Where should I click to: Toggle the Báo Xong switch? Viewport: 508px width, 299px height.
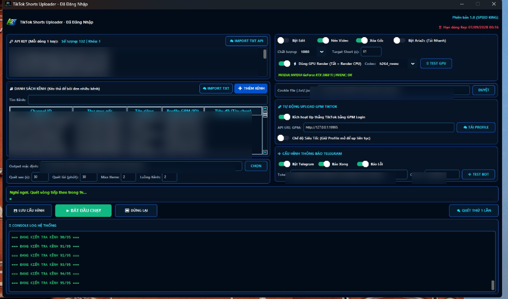324,164
